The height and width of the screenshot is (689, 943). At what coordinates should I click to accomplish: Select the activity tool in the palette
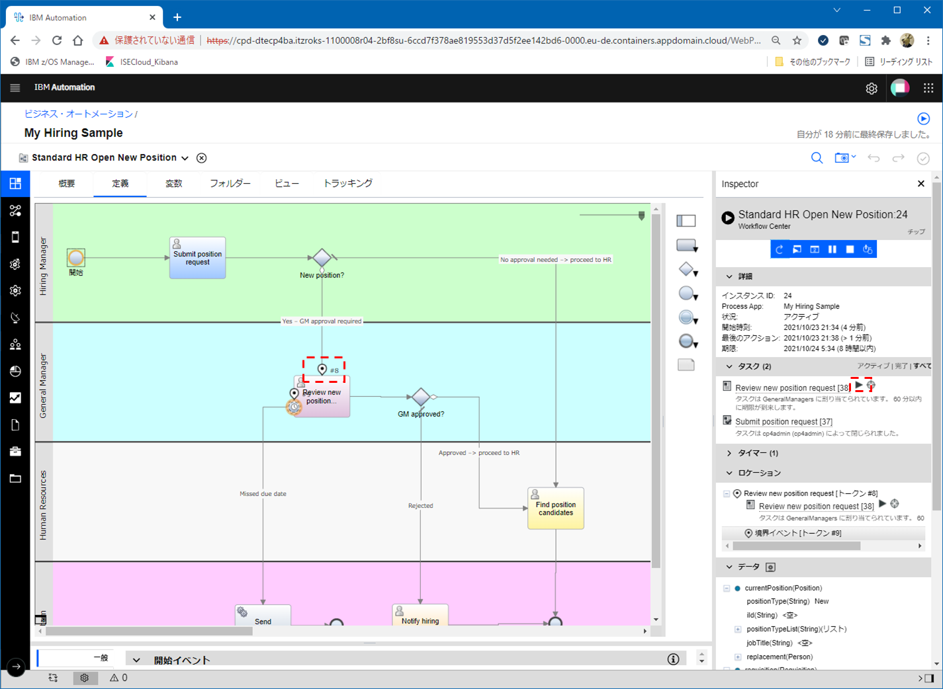click(687, 245)
